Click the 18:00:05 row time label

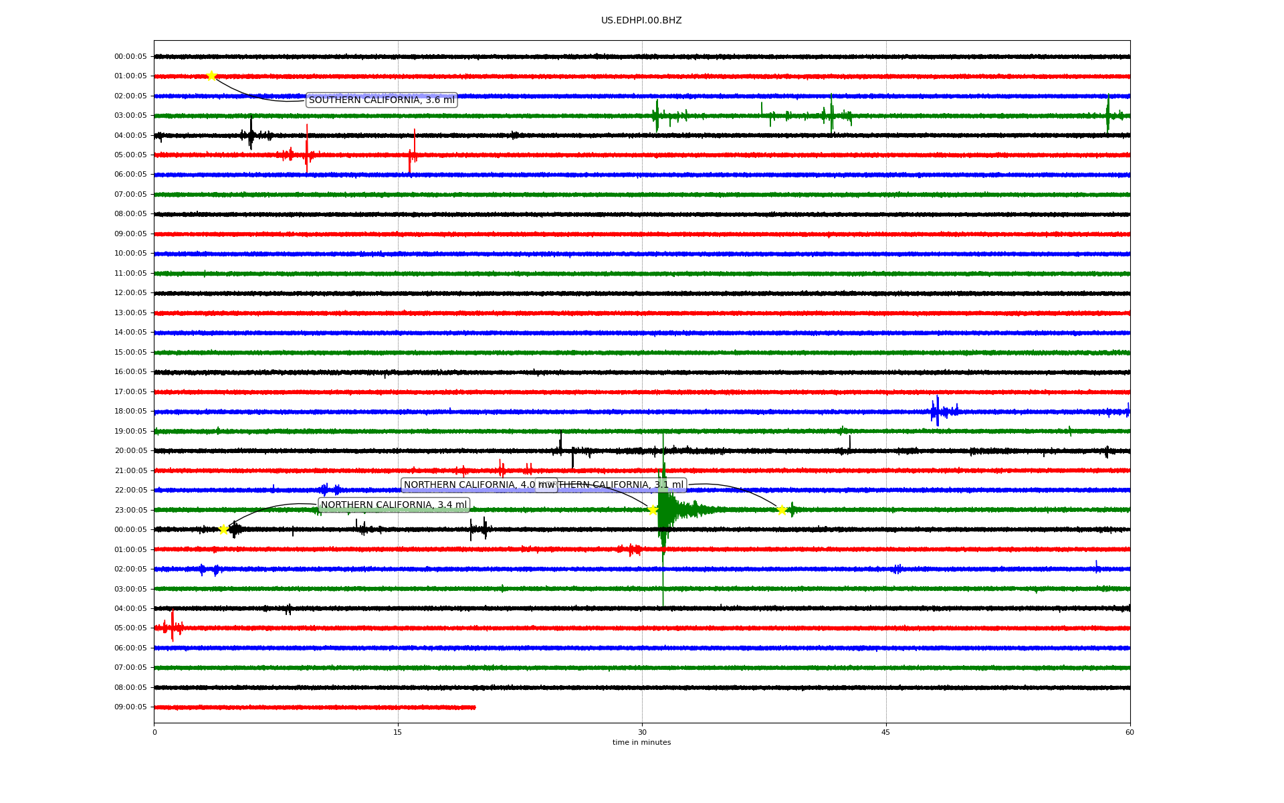(130, 412)
